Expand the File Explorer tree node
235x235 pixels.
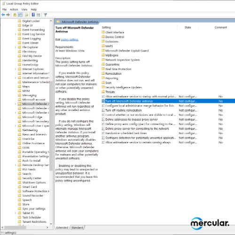(x=16, y=47)
